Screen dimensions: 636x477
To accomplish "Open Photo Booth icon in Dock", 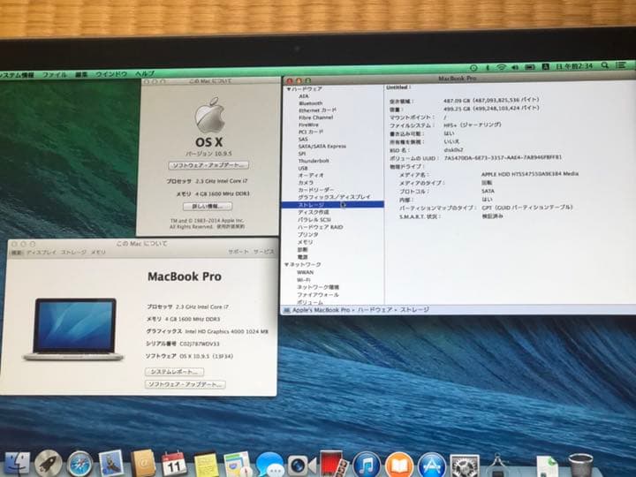I will (x=333, y=463).
